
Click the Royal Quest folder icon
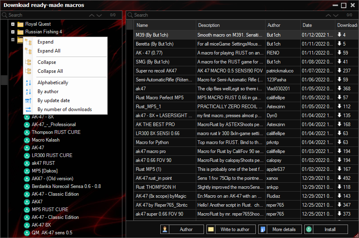20,24
